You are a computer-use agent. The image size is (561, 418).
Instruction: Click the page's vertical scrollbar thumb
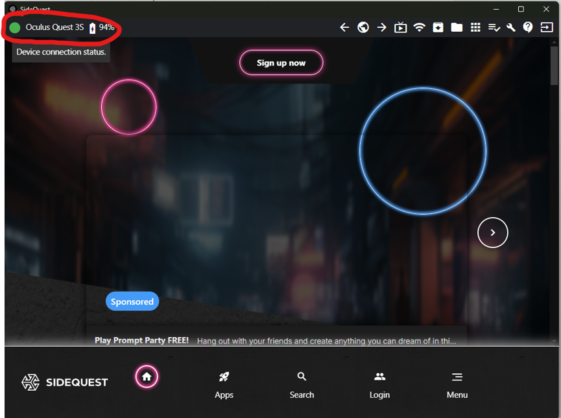555,66
